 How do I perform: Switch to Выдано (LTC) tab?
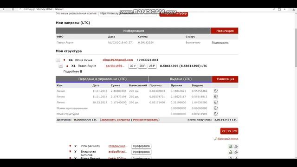[x=181, y=79]
